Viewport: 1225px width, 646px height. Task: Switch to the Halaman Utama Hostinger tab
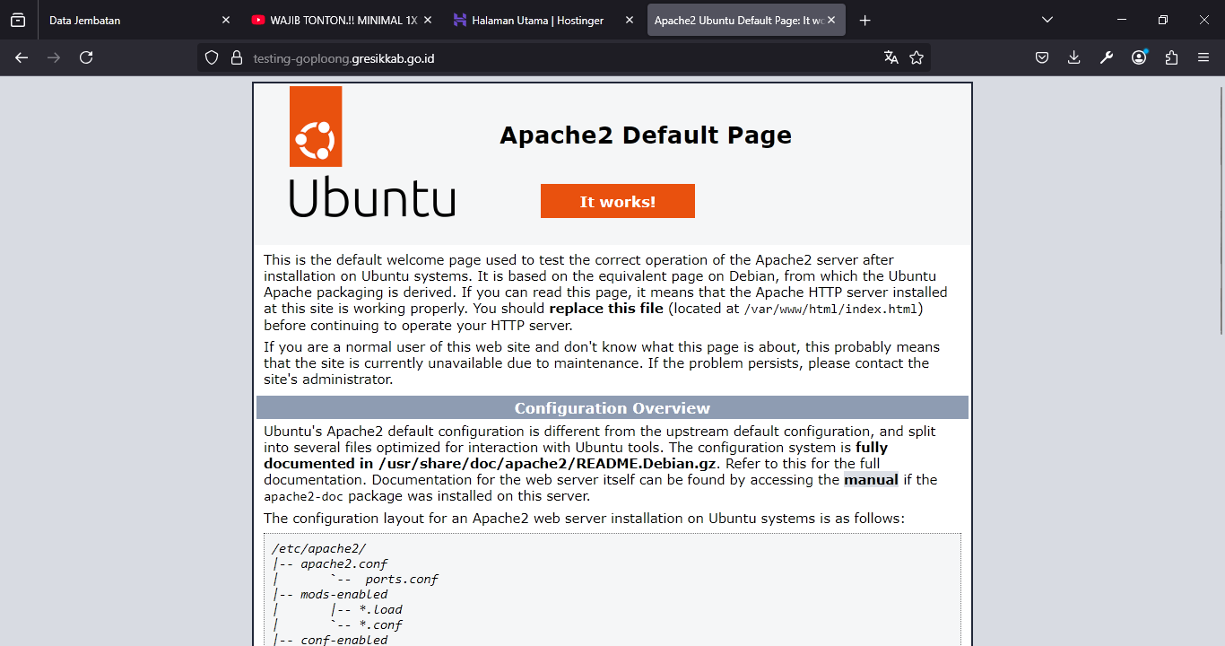[x=544, y=20]
